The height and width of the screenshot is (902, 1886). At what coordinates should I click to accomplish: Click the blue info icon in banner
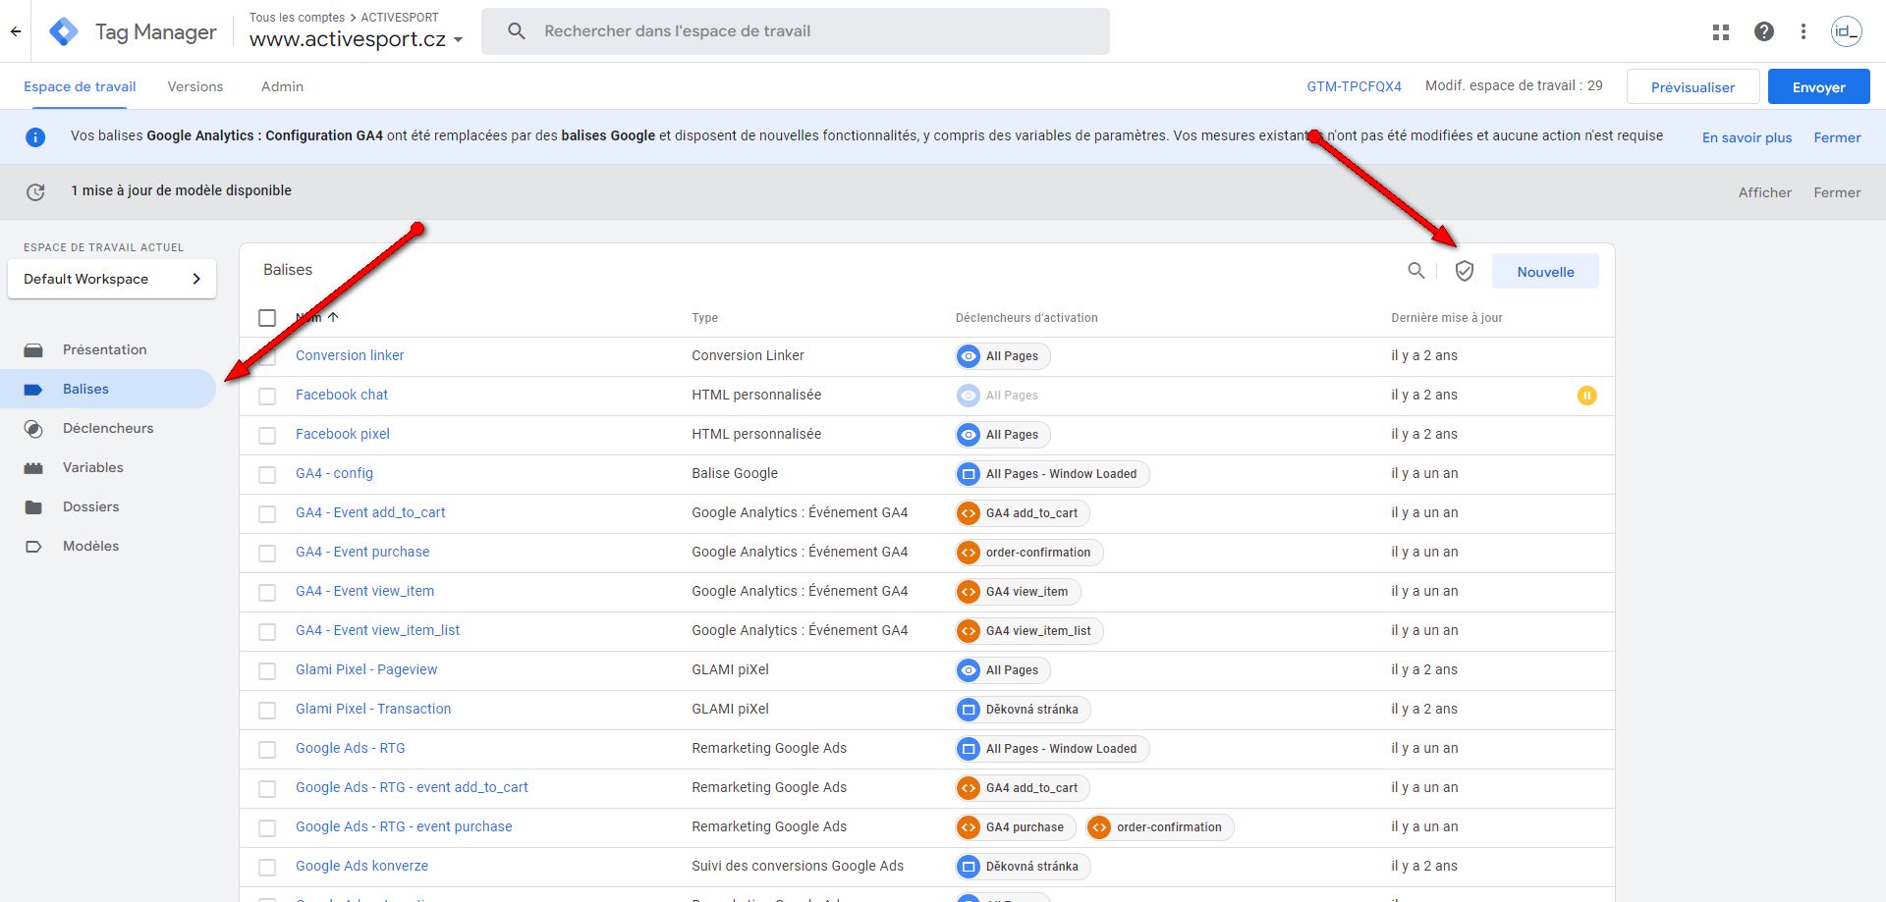35,137
